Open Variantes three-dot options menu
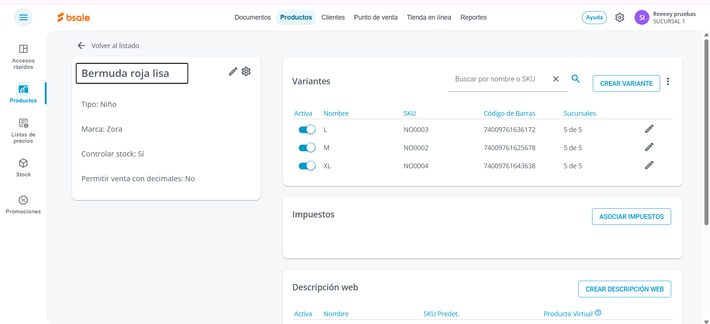710x324 pixels. pyautogui.click(x=668, y=81)
